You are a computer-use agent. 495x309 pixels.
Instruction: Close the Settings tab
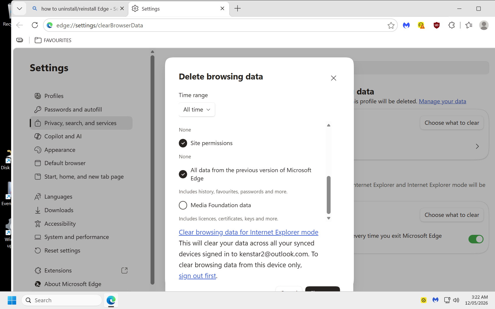(222, 9)
